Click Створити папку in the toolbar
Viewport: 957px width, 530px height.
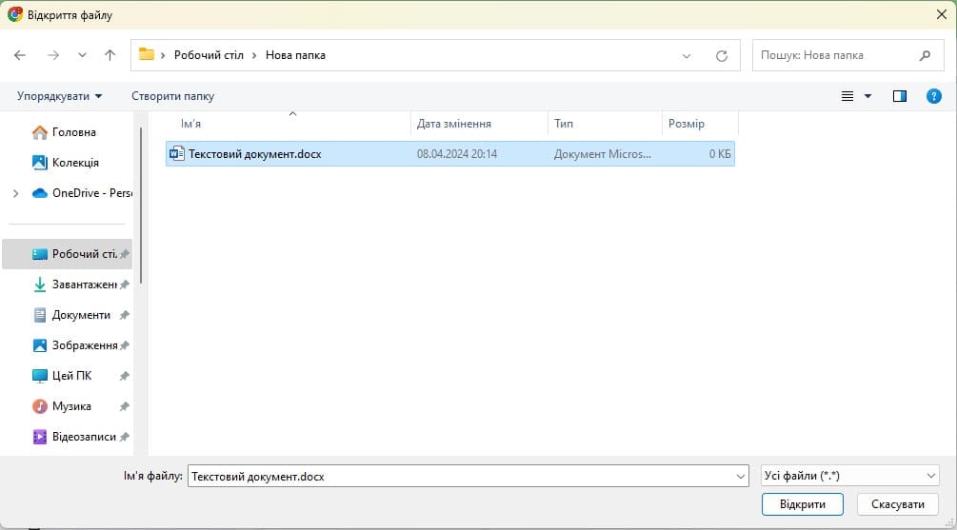pyautogui.click(x=172, y=96)
